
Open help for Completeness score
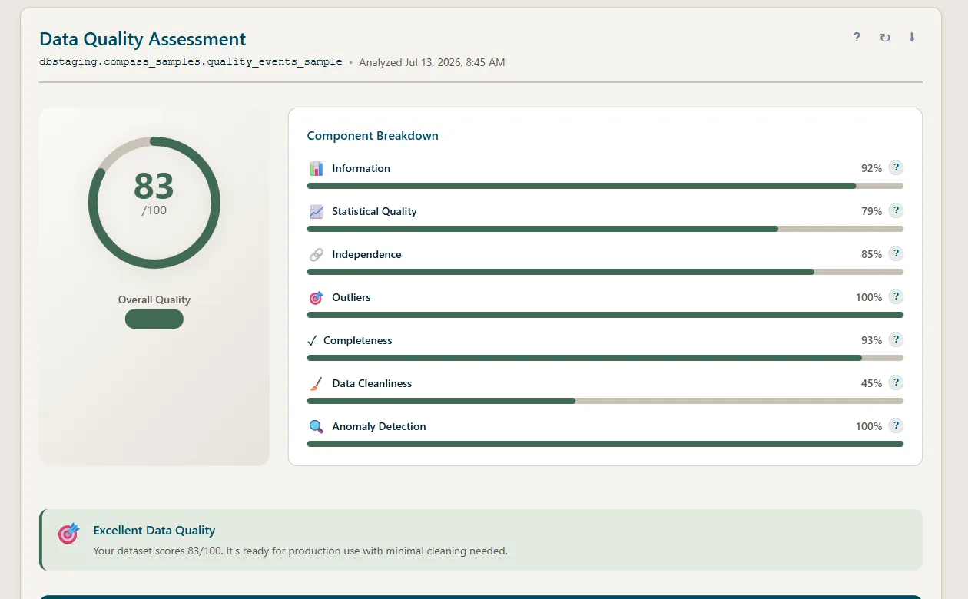pyautogui.click(x=896, y=340)
